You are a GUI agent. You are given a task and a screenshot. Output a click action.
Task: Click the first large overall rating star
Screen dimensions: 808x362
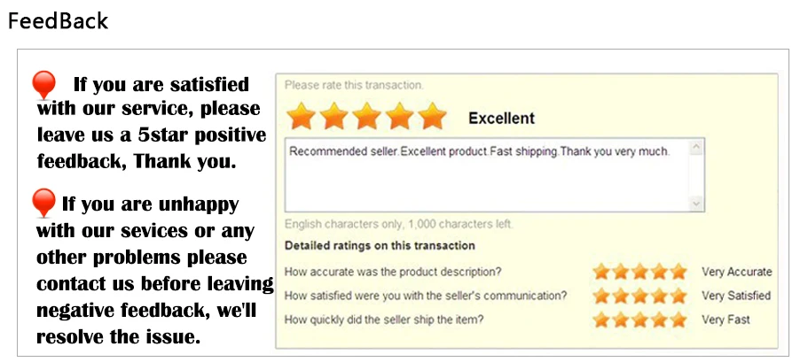click(x=302, y=116)
